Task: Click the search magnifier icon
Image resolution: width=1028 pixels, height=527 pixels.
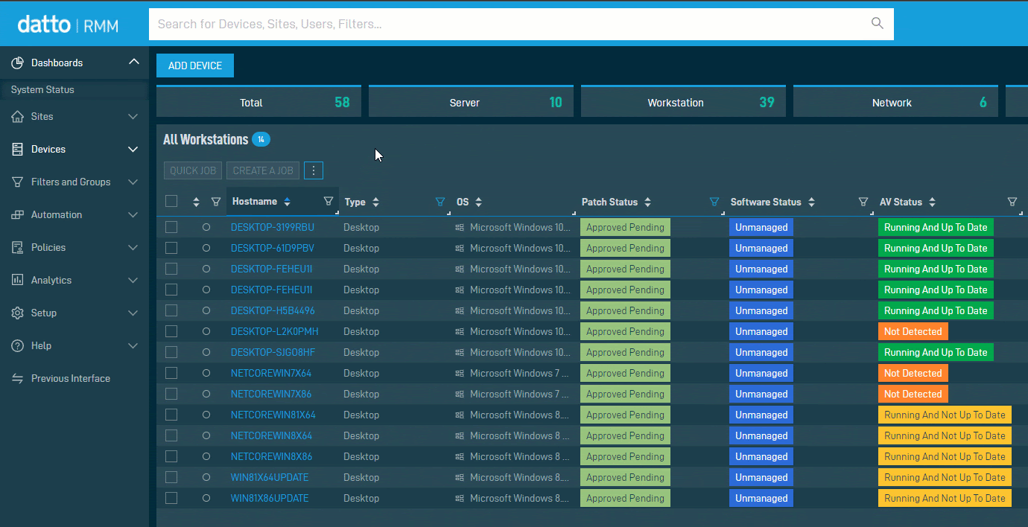Action: 878,23
